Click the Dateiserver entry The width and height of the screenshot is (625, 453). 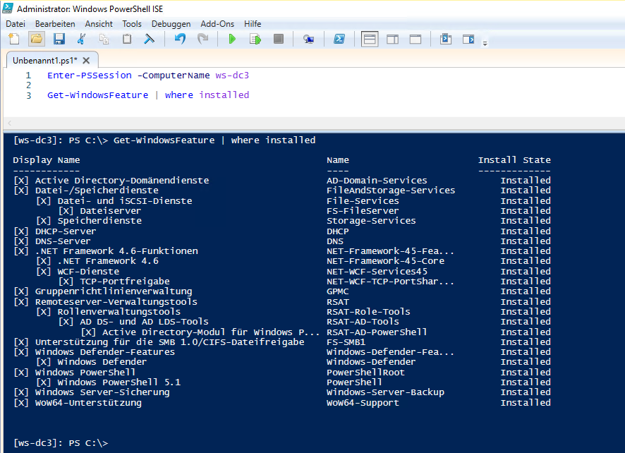[x=111, y=211]
